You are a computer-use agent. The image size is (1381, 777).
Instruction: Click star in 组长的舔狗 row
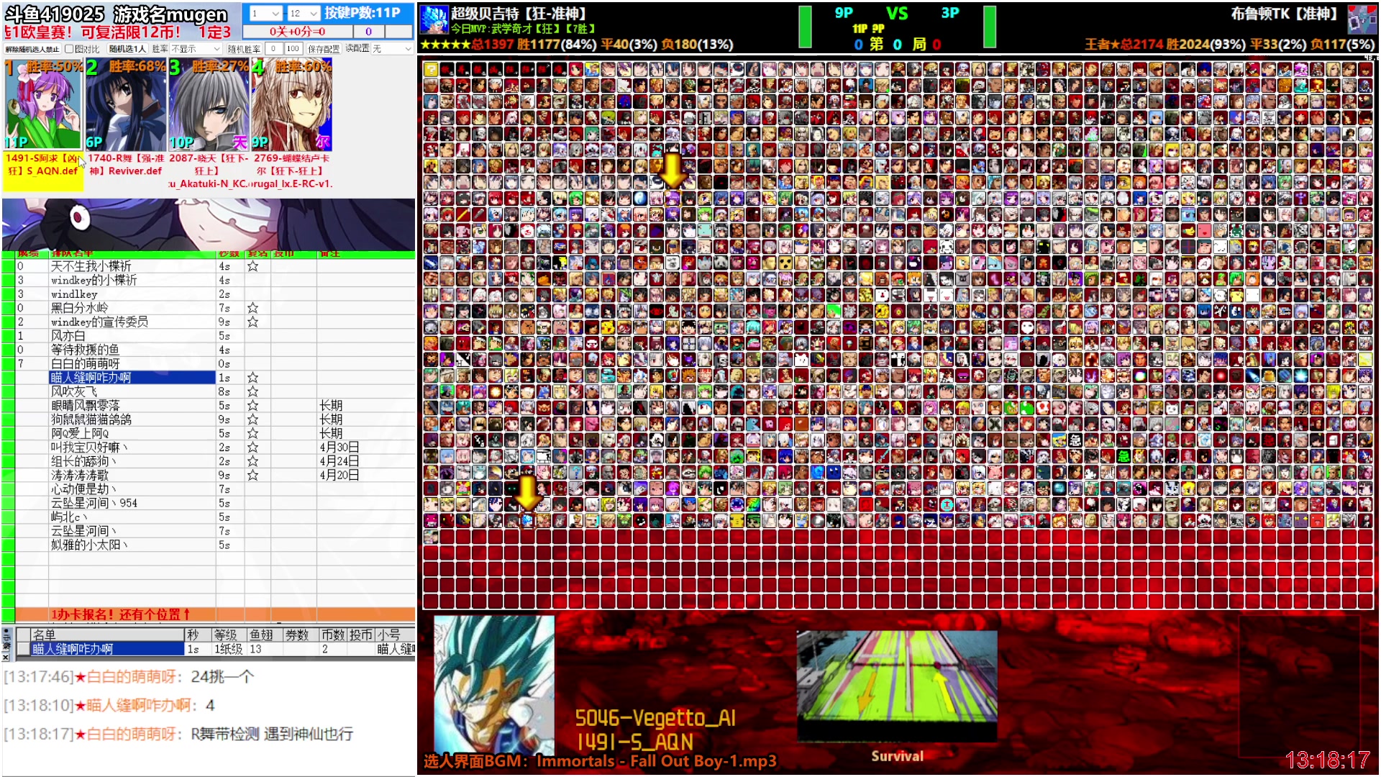tap(252, 461)
